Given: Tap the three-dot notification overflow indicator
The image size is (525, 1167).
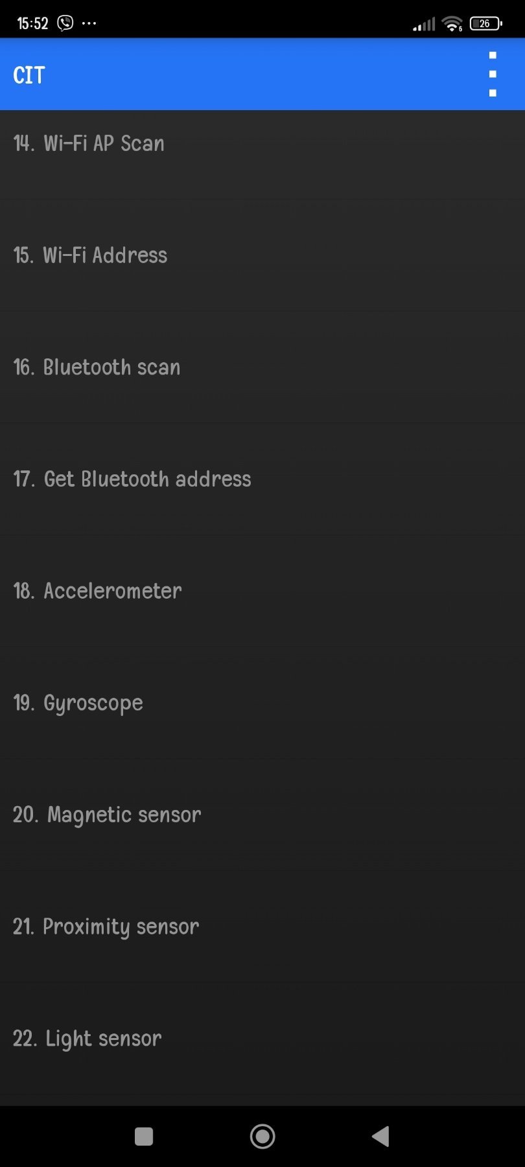Looking at the screenshot, I should (x=89, y=23).
